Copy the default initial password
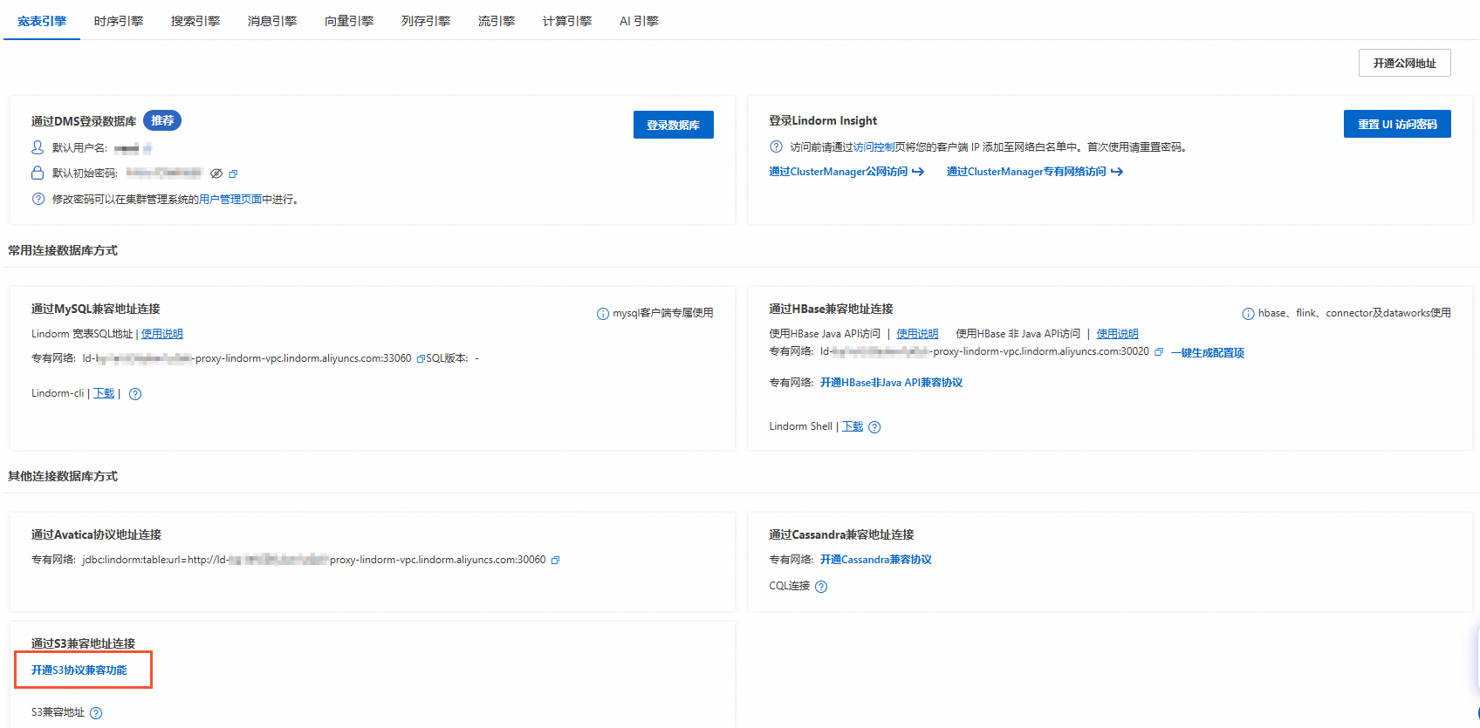The width and height of the screenshot is (1480, 728). pyautogui.click(x=233, y=173)
